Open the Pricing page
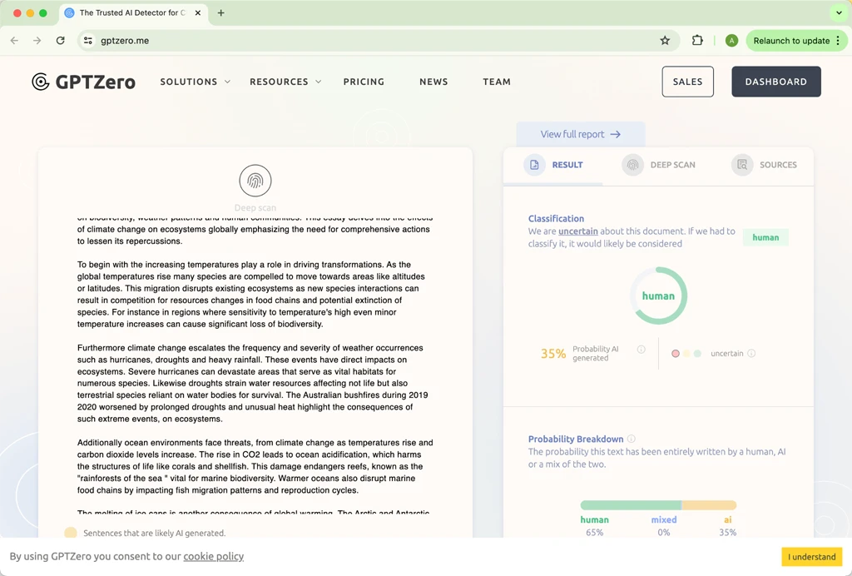This screenshot has width=852, height=576. point(364,82)
